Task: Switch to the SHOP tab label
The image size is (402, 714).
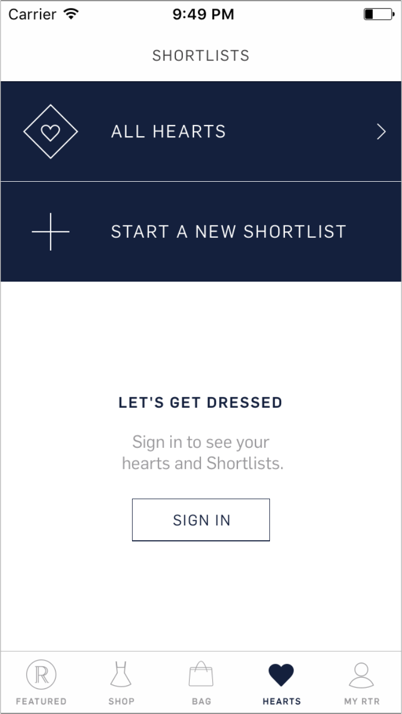Action: [121, 701]
